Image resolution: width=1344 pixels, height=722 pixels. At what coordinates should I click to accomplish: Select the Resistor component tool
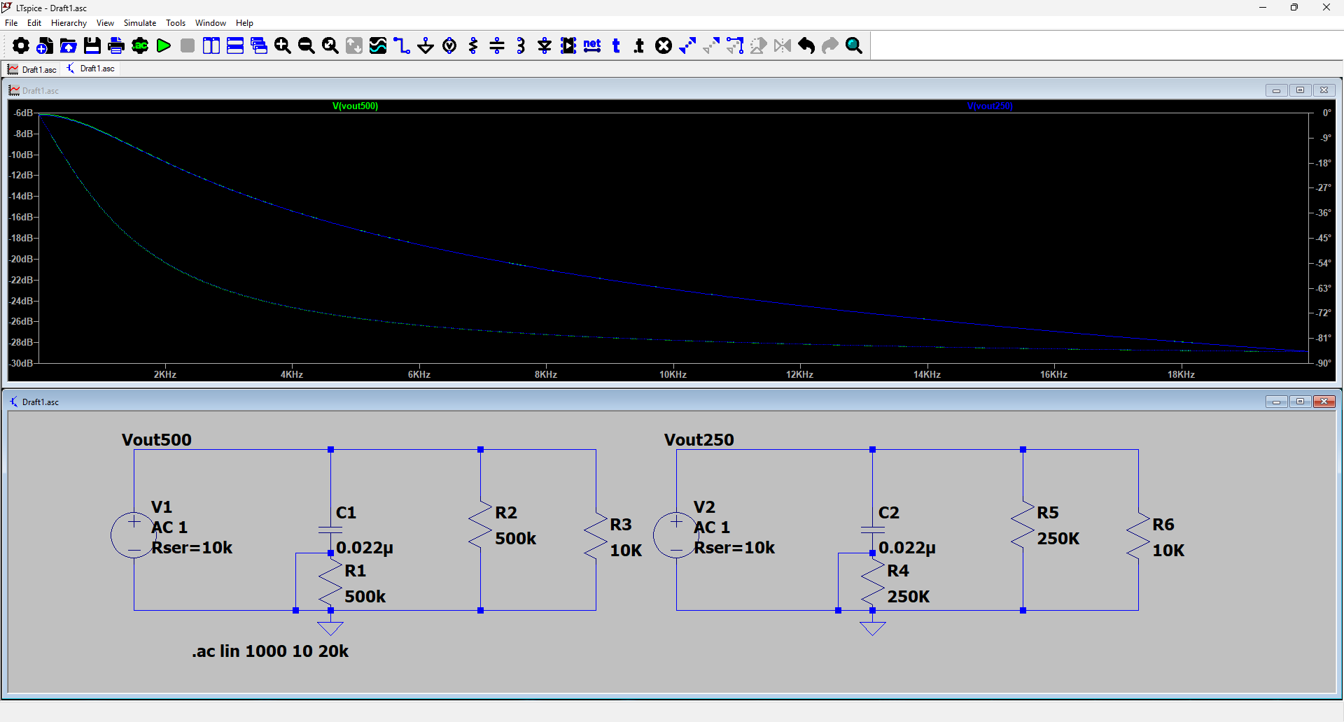coord(473,46)
